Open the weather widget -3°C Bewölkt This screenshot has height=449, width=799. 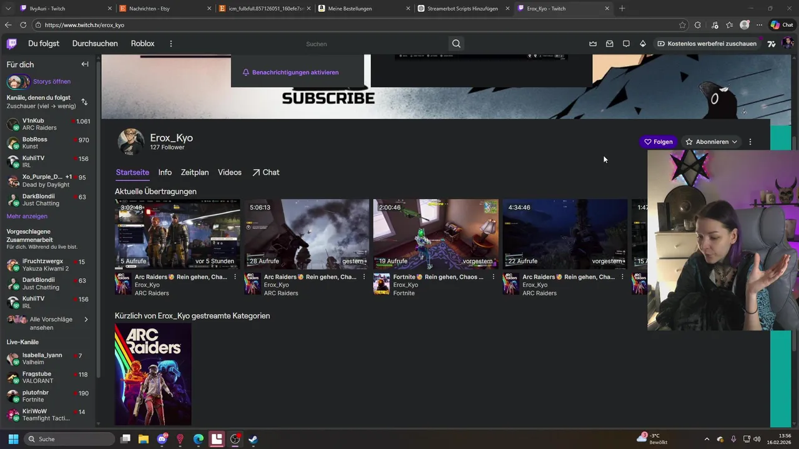[x=652, y=438]
